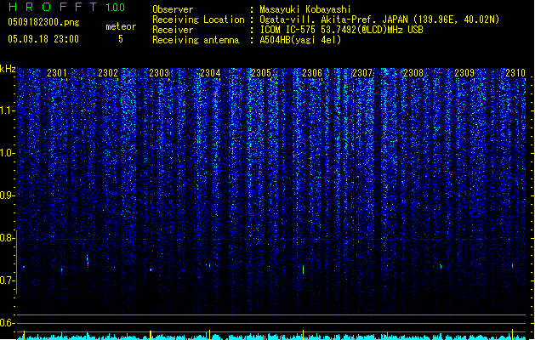
Task: Click the 2302 time marker
Action: pos(108,73)
